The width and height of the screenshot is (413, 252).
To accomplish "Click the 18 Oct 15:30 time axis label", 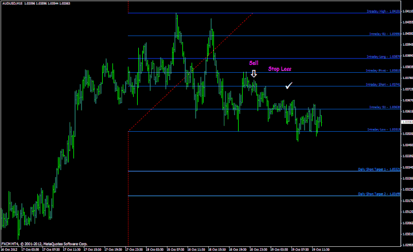I will pos(217,249).
